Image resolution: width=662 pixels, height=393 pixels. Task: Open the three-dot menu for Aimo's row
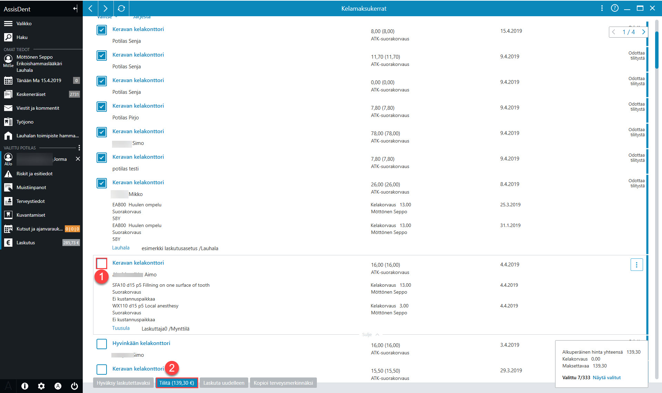point(636,265)
